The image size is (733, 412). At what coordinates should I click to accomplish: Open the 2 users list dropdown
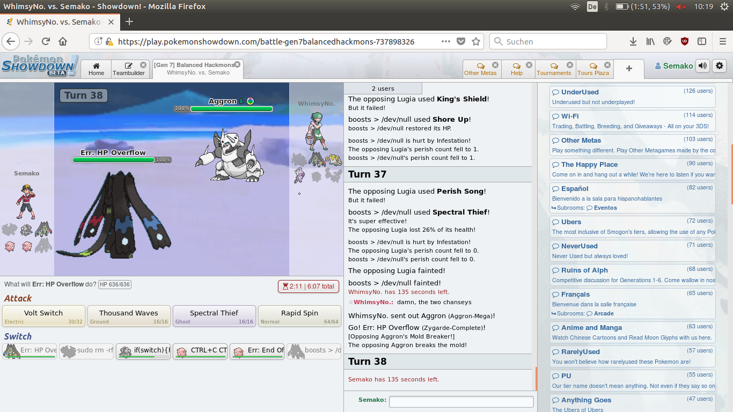click(x=383, y=89)
